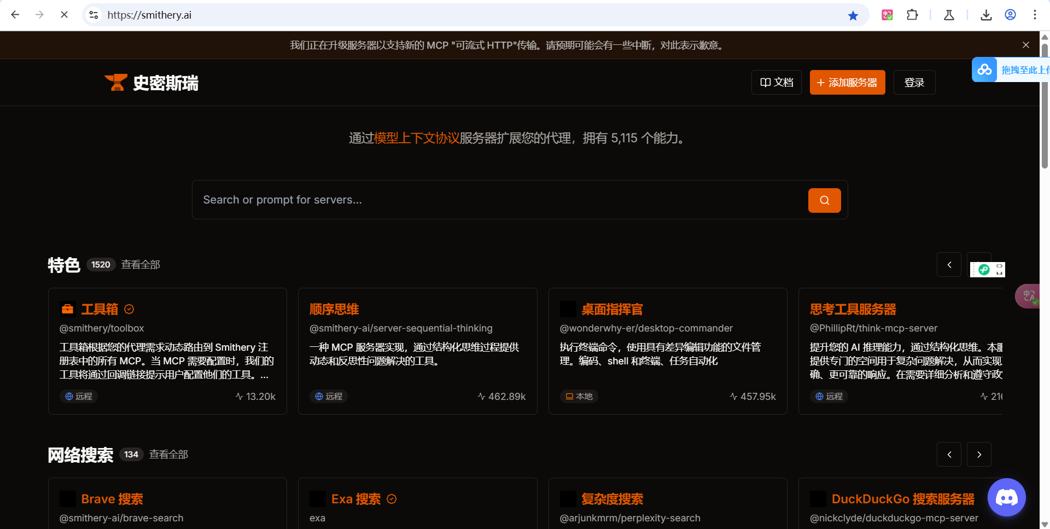Click the cloud upload widget icon
This screenshot has width=1050, height=529.
984,70
